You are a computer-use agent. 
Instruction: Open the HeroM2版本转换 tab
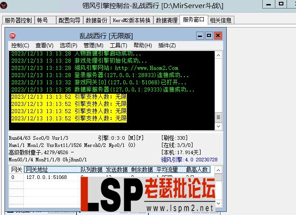(131, 20)
